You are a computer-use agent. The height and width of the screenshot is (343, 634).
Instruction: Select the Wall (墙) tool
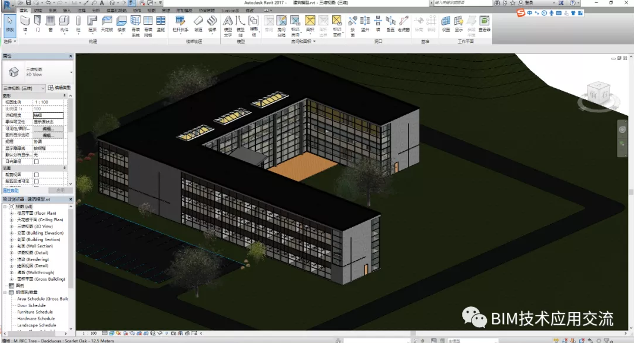click(x=25, y=24)
